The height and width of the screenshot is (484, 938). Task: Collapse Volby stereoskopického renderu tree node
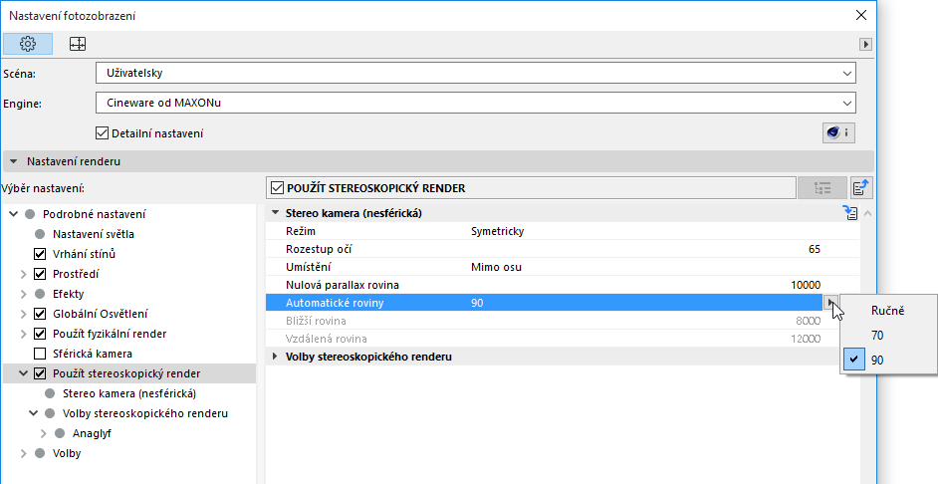[x=34, y=413]
